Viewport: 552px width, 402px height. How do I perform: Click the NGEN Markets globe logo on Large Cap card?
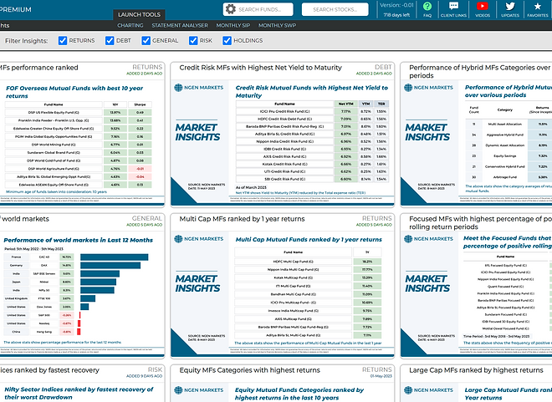[x=408, y=390]
